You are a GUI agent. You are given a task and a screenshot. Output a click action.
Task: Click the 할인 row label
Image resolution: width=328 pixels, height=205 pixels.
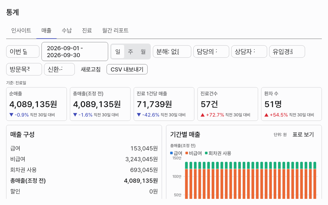15,191
